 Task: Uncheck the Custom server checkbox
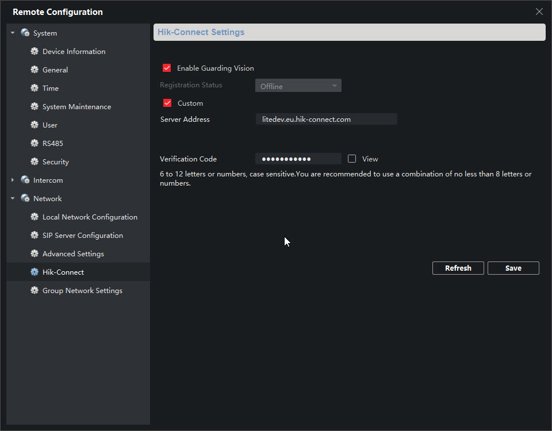(x=167, y=103)
